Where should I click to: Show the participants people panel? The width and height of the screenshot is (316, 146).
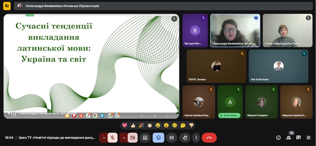(x=289, y=138)
